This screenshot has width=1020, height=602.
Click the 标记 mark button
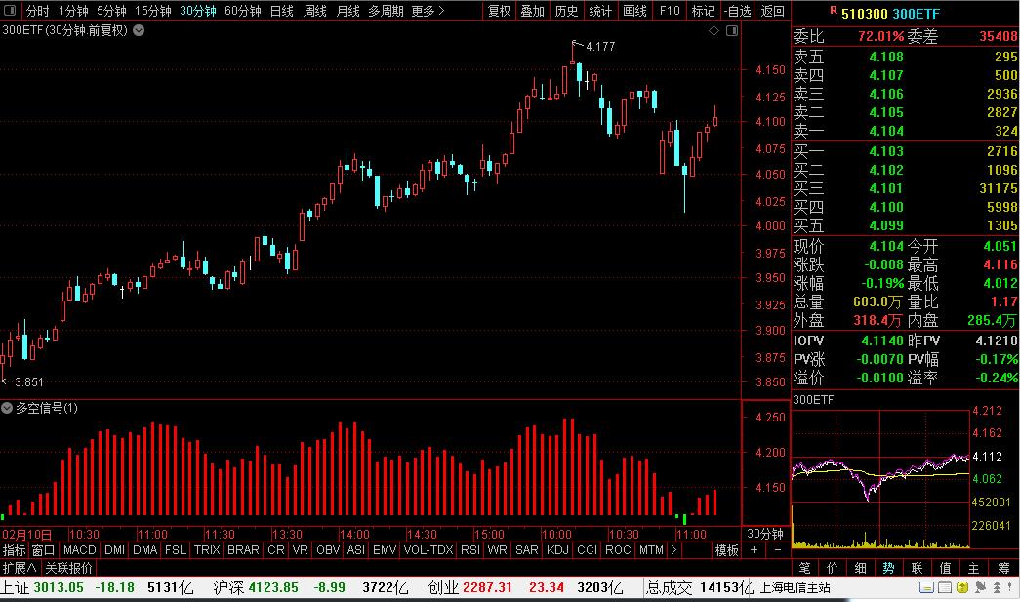coord(703,11)
